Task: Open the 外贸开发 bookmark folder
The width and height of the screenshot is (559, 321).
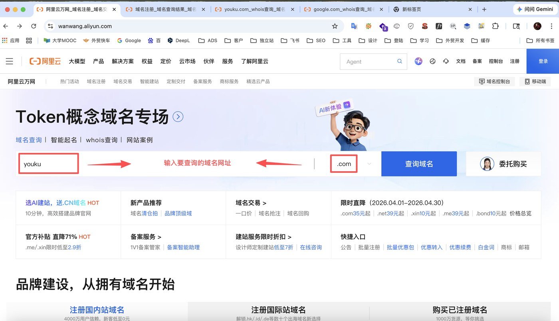Action: pos(450,40)
